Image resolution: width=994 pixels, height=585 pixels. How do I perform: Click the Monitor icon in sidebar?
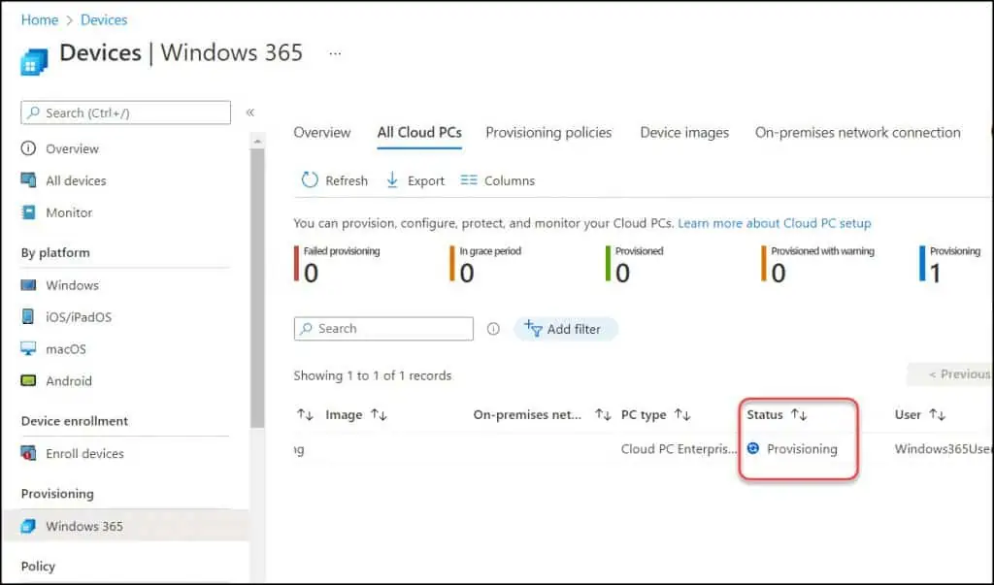tap(28, 212)
